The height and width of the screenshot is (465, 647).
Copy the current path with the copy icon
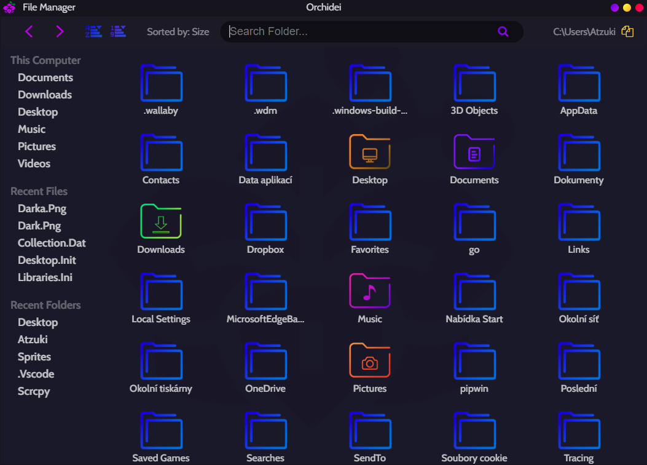627,32
